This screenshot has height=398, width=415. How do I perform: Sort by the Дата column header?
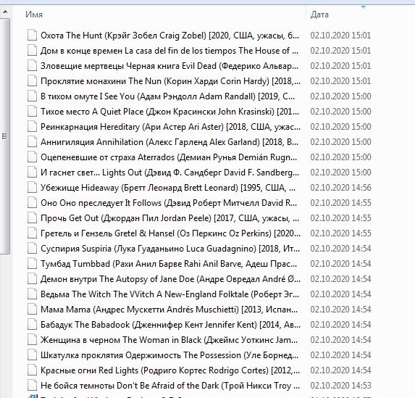tap(319, 14)
